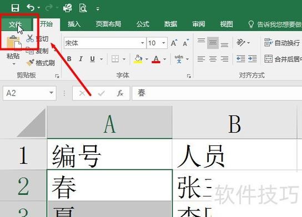Apply the red font color A
The width and height of the screenshot is (302, 217).
[156, 59]
